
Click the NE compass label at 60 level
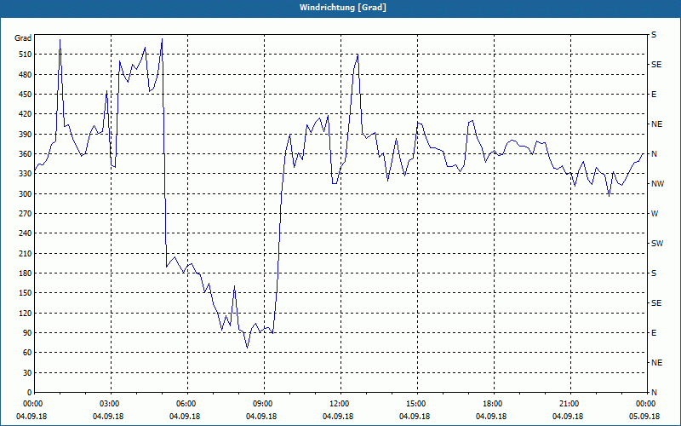tap(656, 363)
